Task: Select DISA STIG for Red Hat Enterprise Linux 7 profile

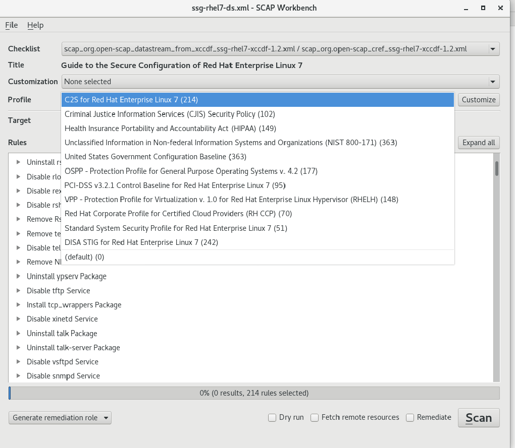Action: (x=141, y=242)
